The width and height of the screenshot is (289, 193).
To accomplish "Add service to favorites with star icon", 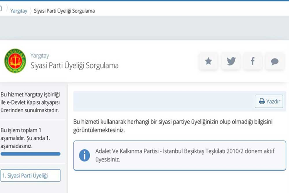I will pyautogui.click(x=208, y=61).
